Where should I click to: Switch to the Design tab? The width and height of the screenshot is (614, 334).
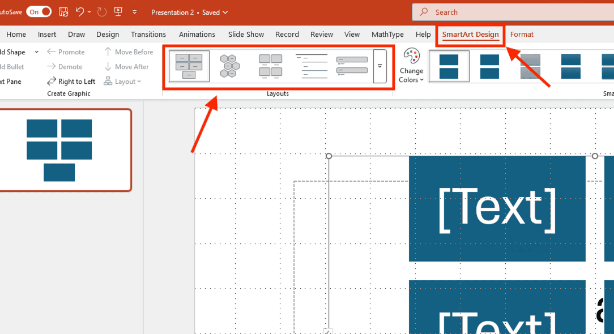(x=108, y=35)
